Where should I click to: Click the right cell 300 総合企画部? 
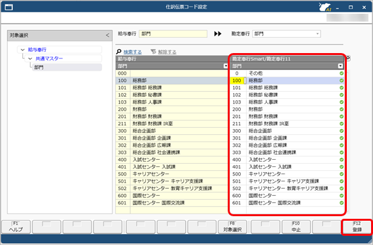(x=287, y=131)
